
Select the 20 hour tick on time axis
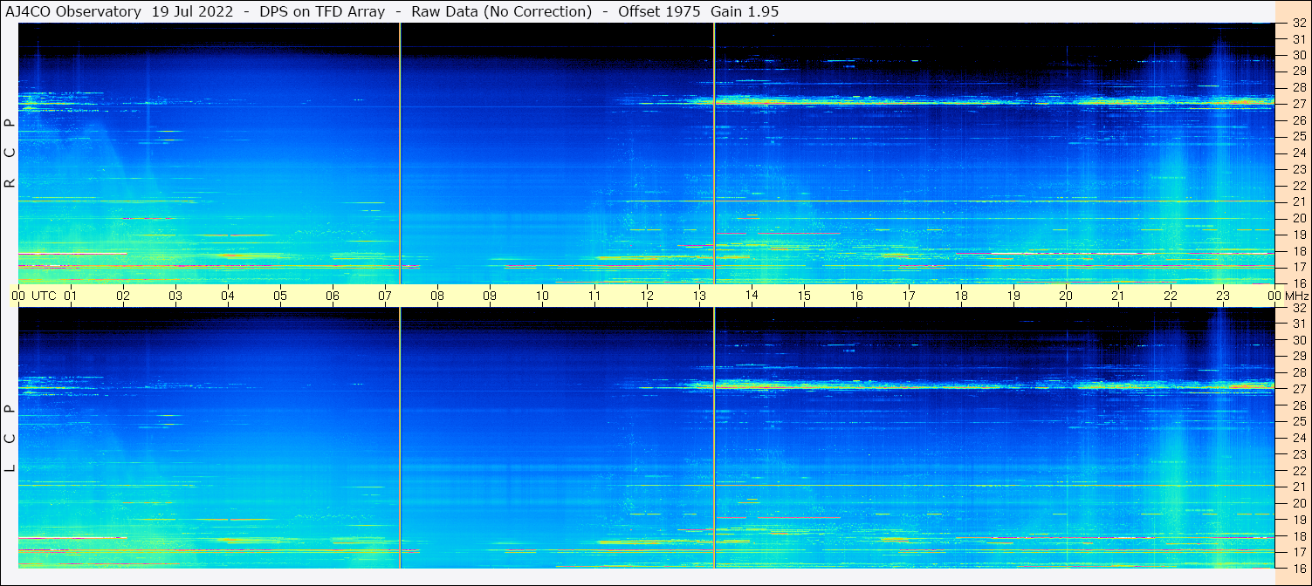coord(1066,296)
